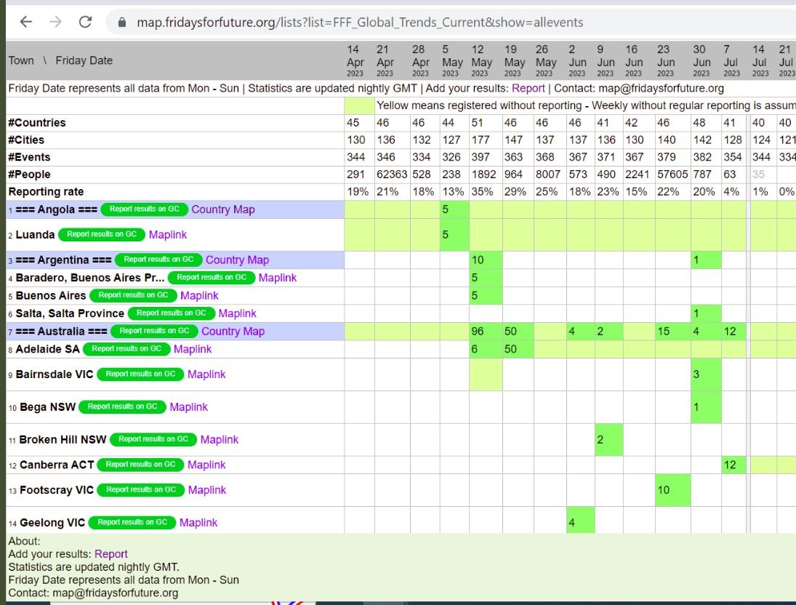Open the Broken Hill NSW Maplink
The width and height of the screenshot is (796, 605).
(x=220, y=440)
